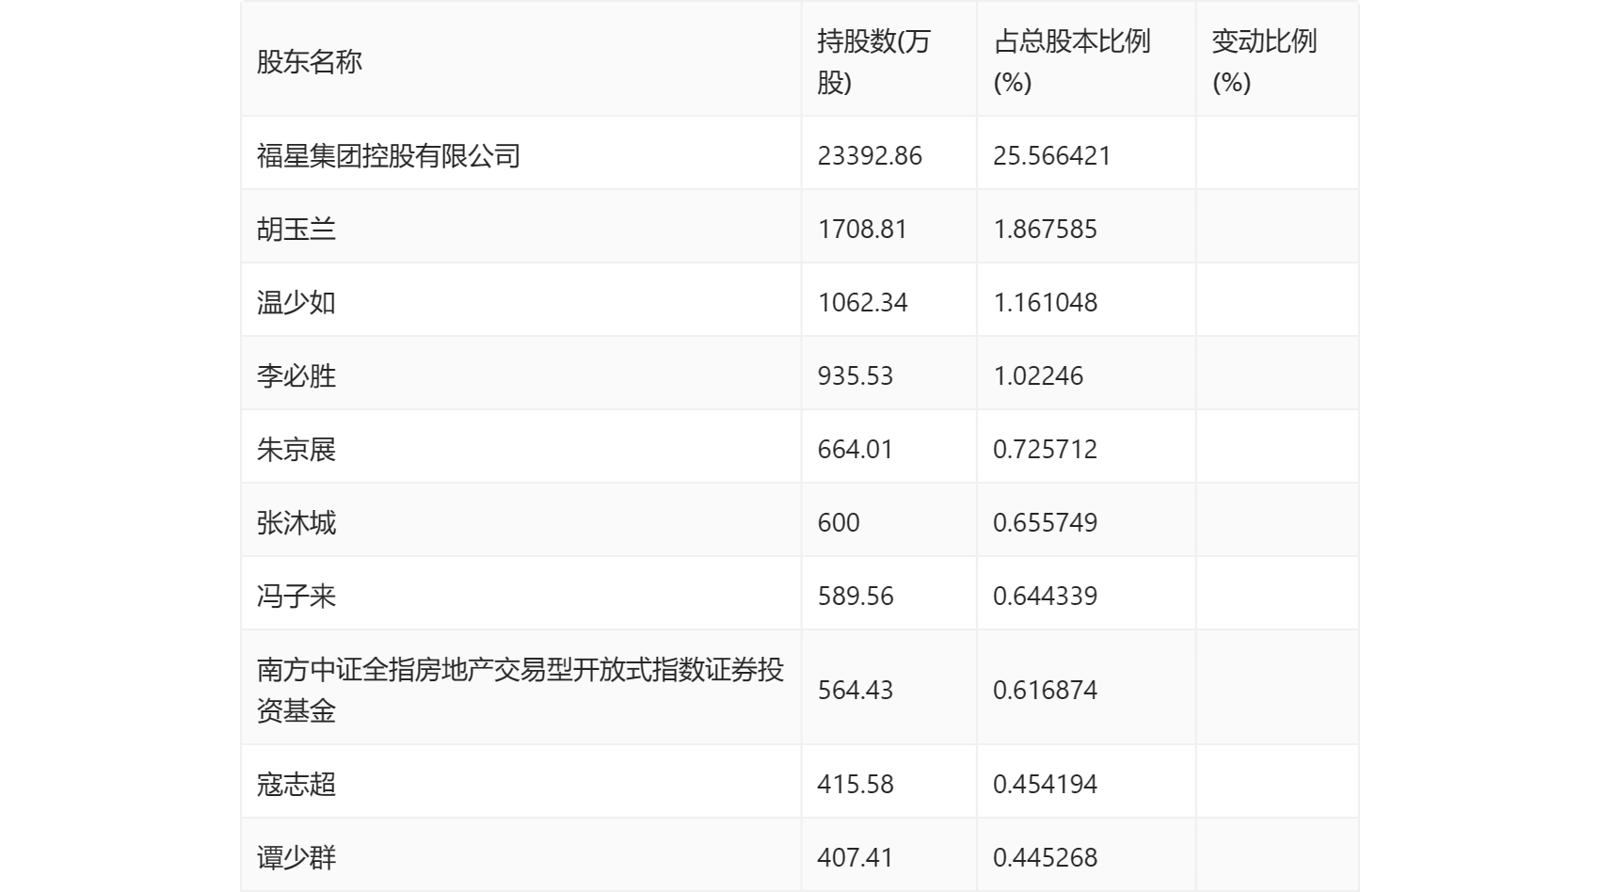Image resolution: width=1600 pixels, height=892 pixels.
Task: Select shareholder 温少如
Action: pyautogui.click(x=296, y=303)
